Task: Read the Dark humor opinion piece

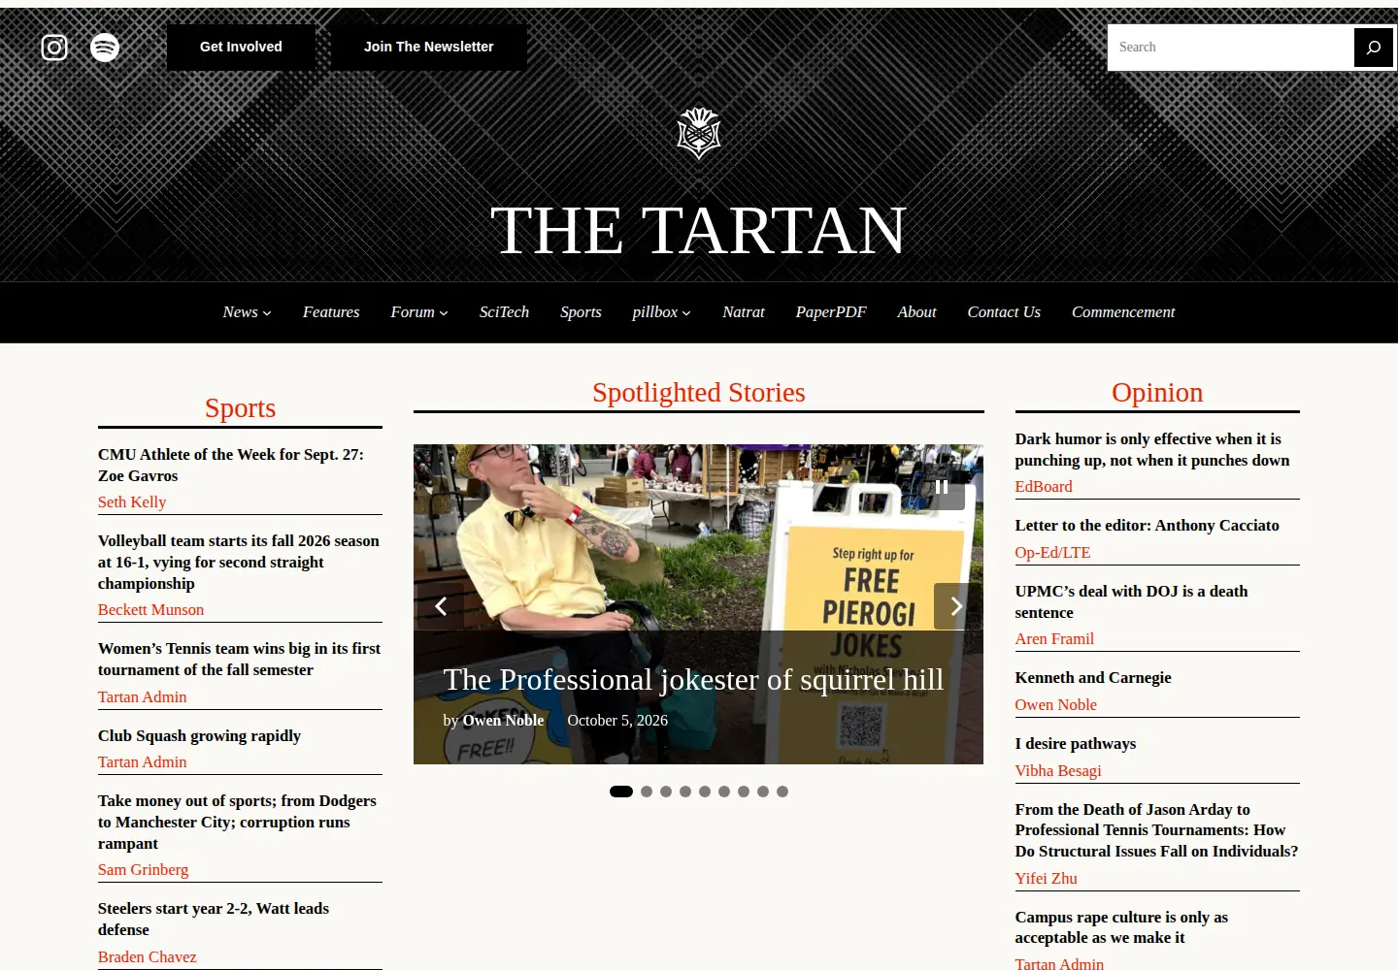Action: [x=1152, y=449]
